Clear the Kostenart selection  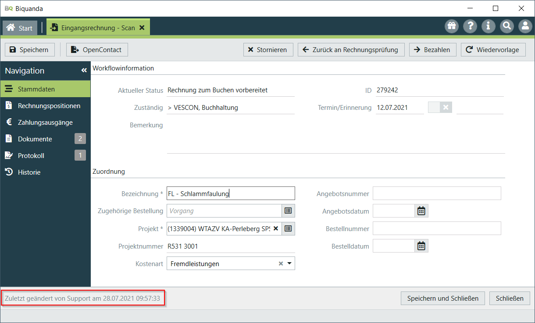[281, 263]
